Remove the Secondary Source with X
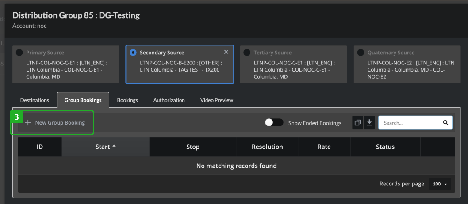The height and width of the screenshot is (204, 468). click(x=226, y=52)
